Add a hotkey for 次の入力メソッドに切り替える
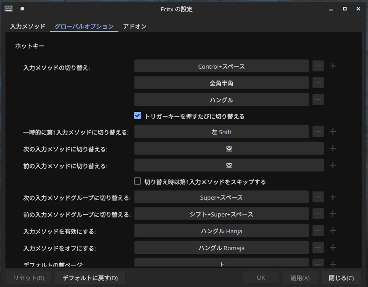368x287 pixels. click(x=333, y=148)
